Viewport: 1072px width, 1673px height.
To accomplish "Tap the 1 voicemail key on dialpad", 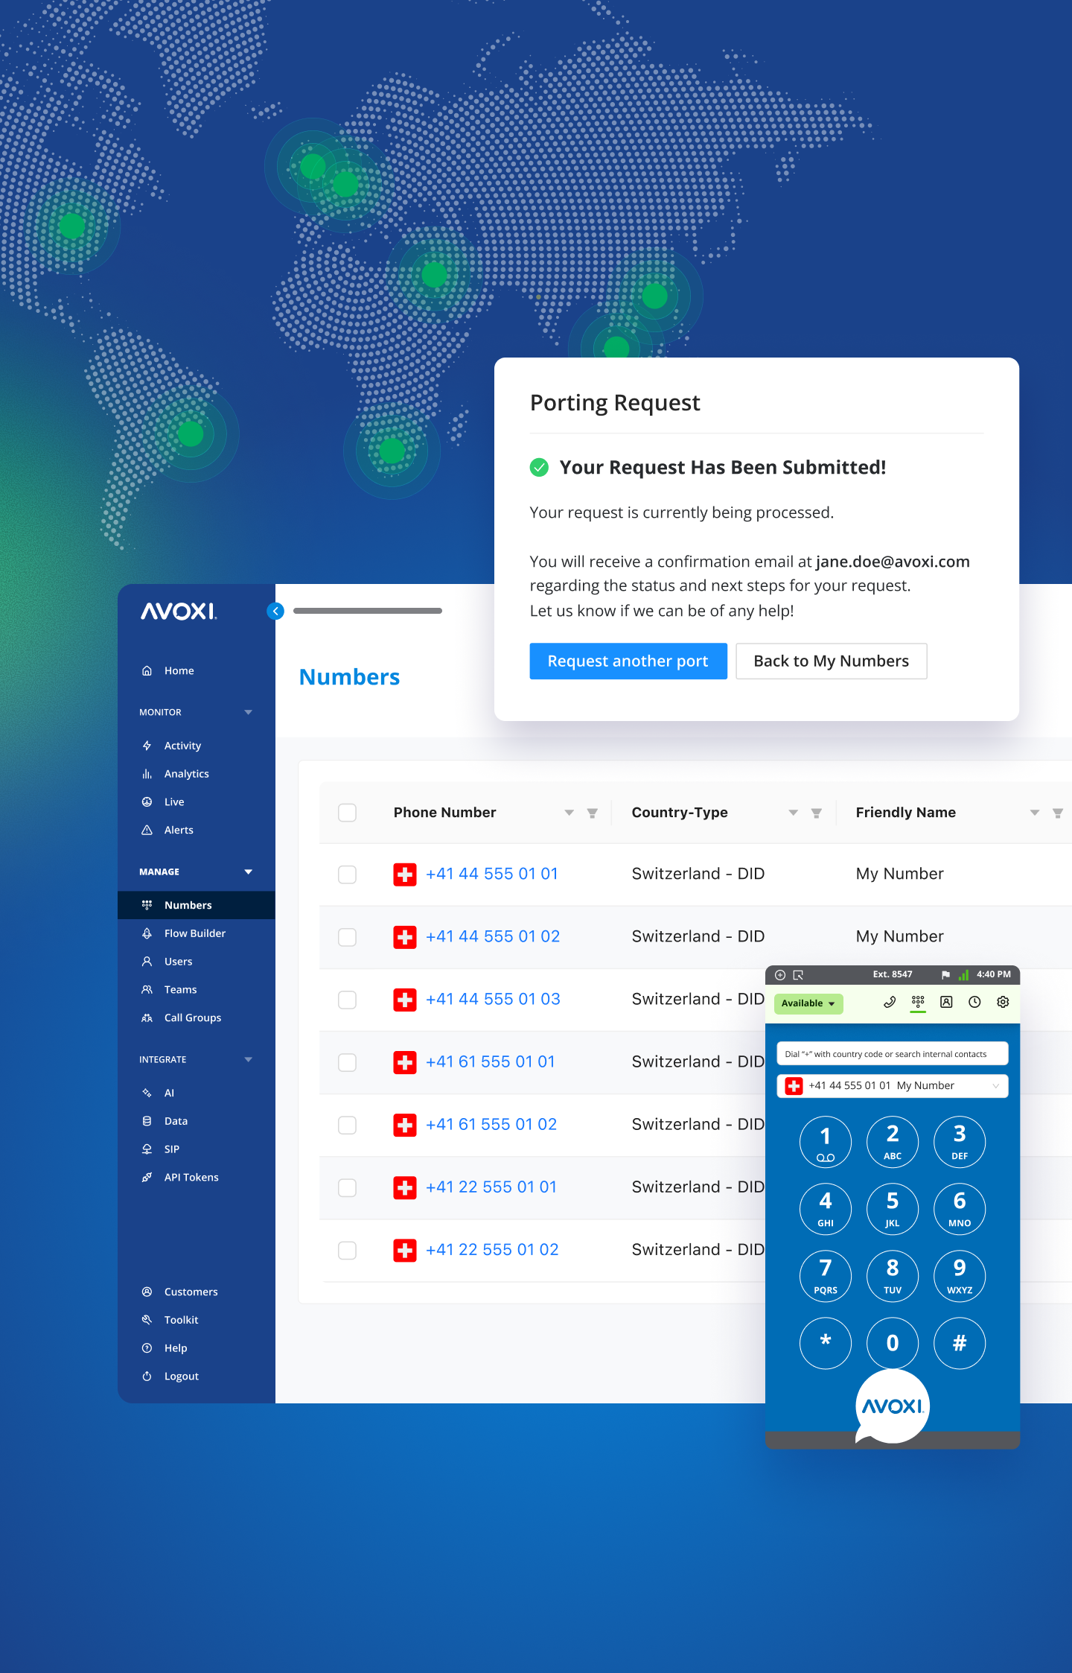I will pos(826,1142).
